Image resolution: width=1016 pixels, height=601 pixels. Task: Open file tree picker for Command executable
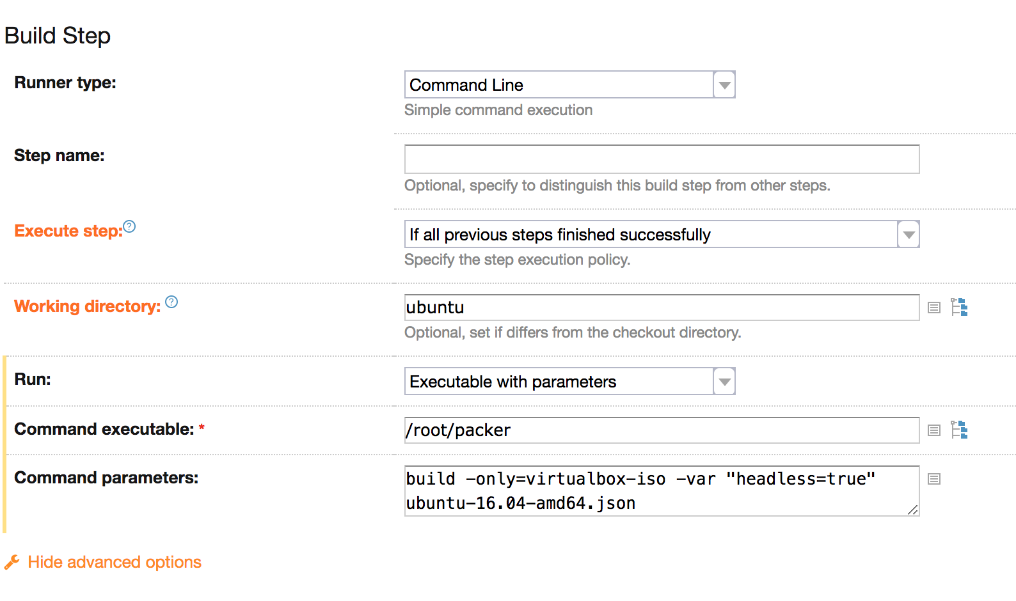click(959, 430)
